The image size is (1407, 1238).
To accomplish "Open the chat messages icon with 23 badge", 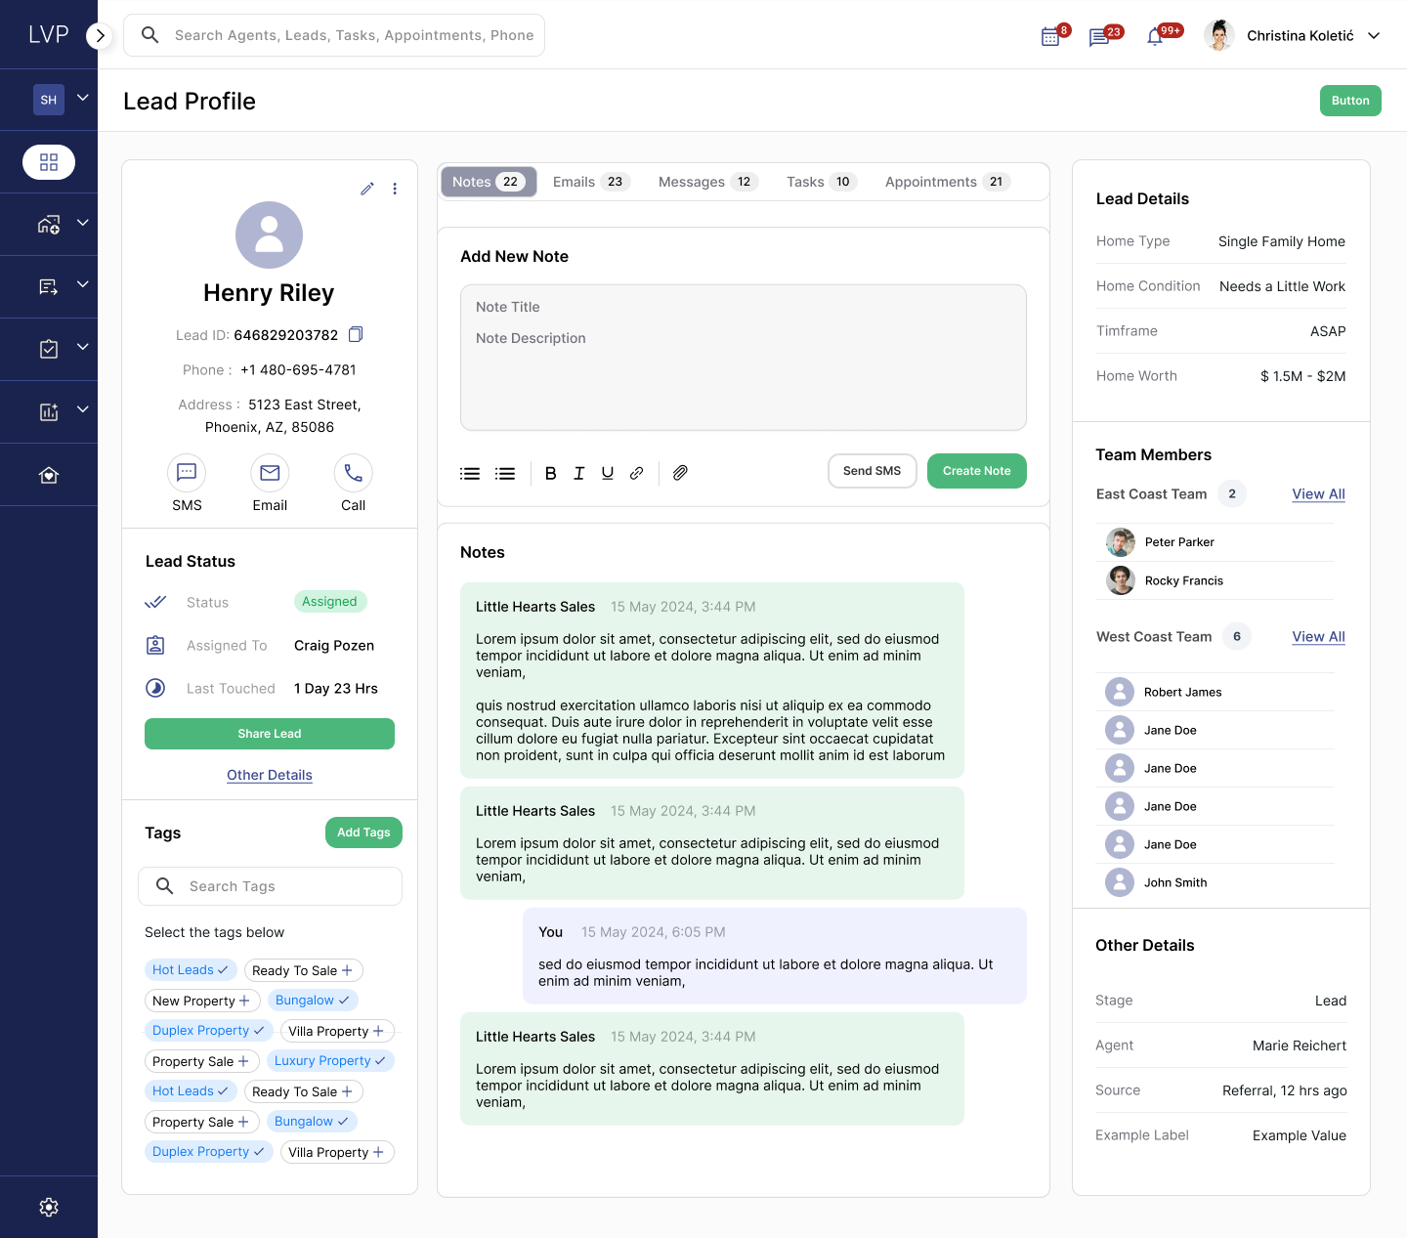I will click(x=1099, y=37).
